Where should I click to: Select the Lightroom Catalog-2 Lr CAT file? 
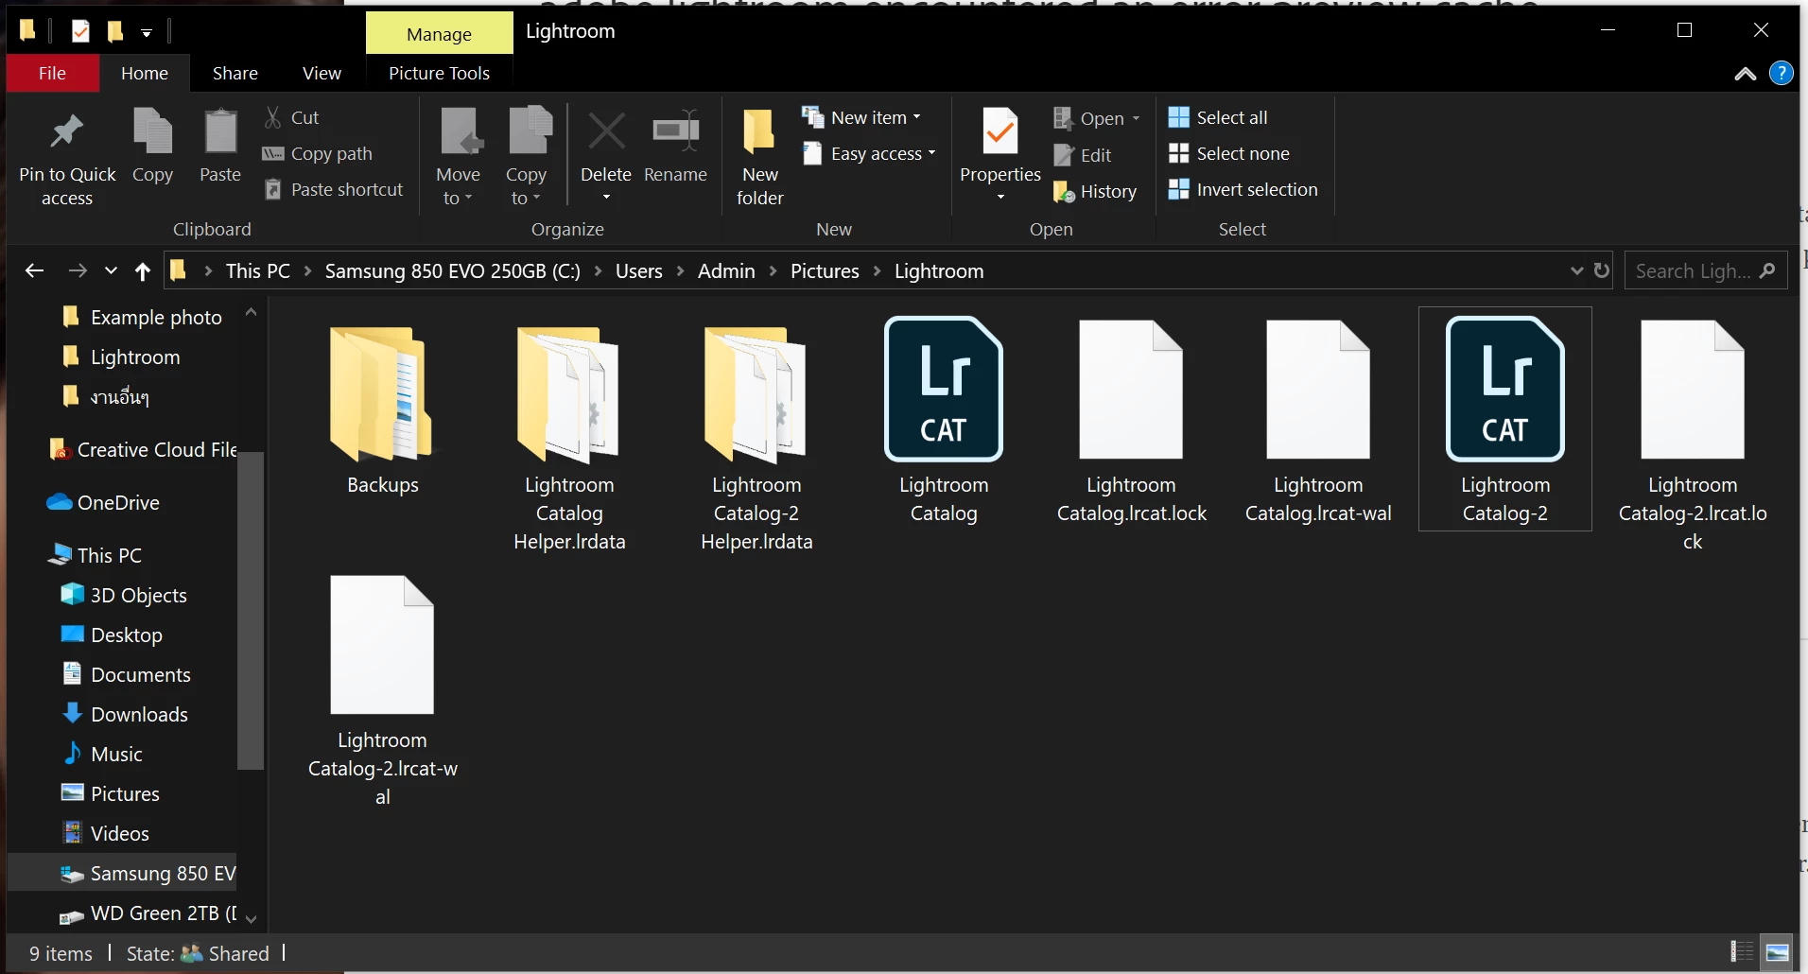[1505, 420]
